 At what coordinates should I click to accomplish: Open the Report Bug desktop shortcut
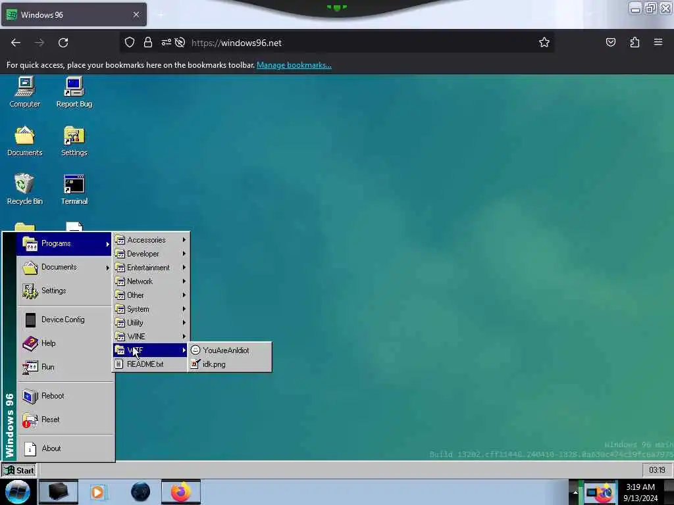coord(74,91)
